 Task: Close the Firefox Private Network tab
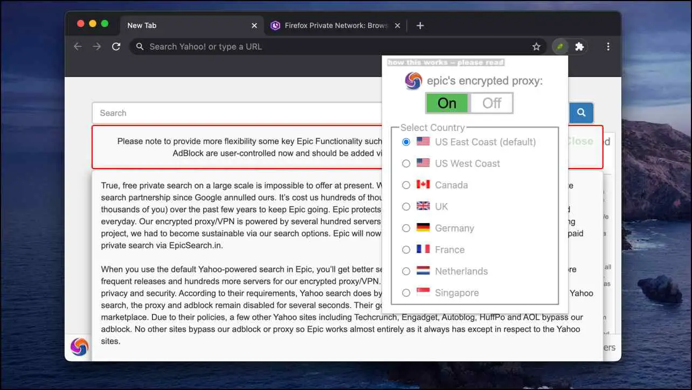[397, 25]
